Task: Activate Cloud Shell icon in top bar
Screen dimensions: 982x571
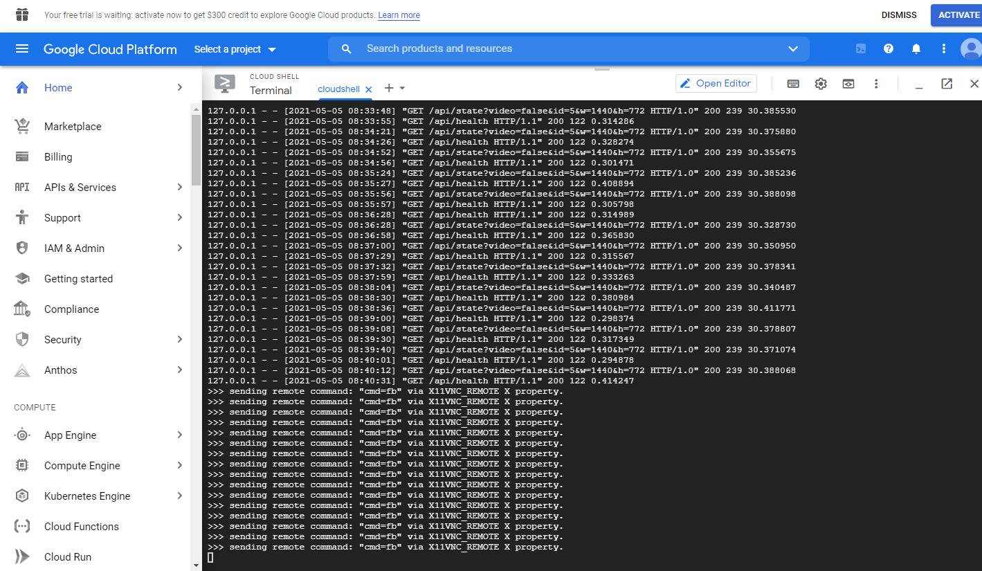Action: (x=861, y=48)
